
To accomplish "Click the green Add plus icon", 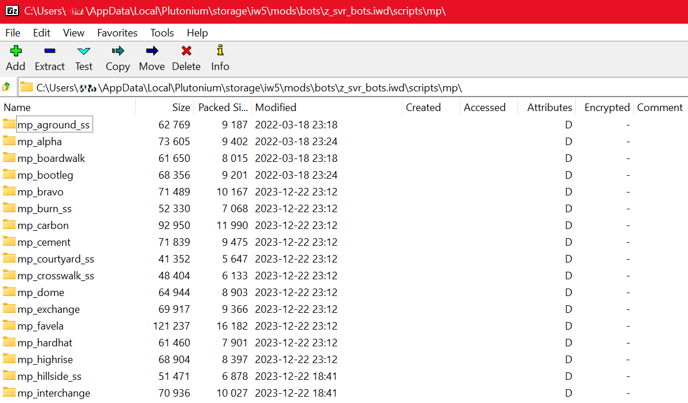I will [x=16, y=51].
